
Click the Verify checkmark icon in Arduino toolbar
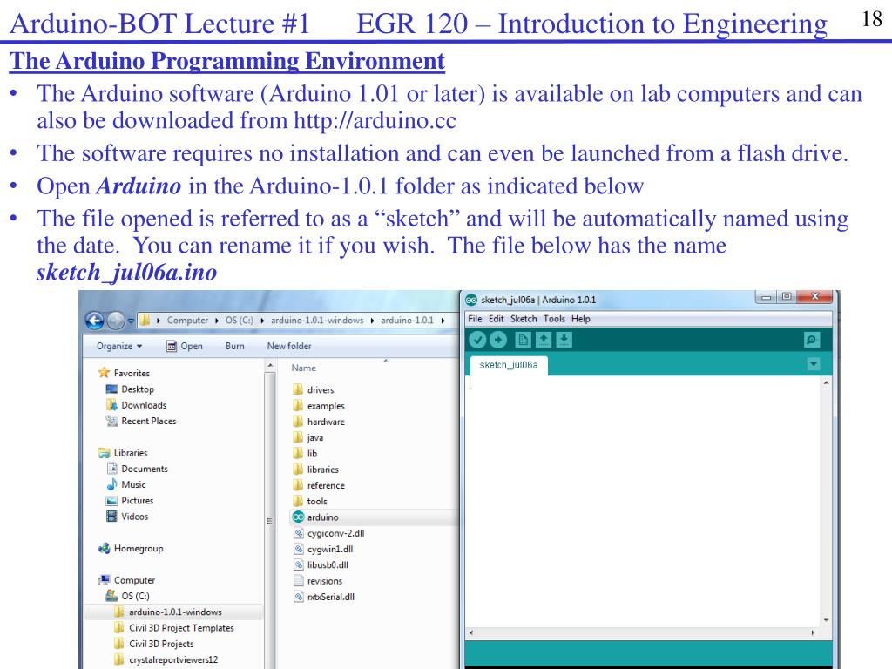(477, 341)
